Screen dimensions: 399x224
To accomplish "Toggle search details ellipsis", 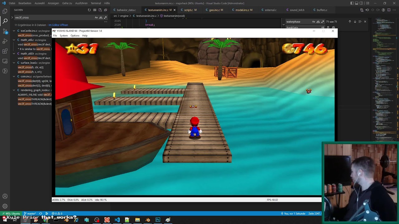I will click(106, 22).
